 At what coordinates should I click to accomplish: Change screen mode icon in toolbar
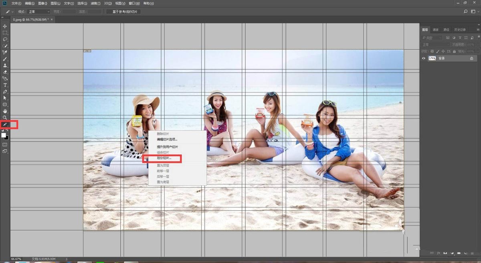5,151
